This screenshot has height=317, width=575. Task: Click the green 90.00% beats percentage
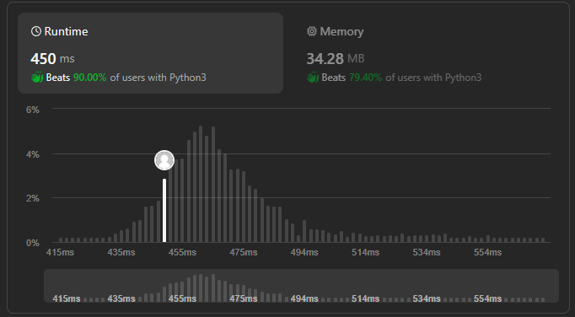tap(90, 78)
